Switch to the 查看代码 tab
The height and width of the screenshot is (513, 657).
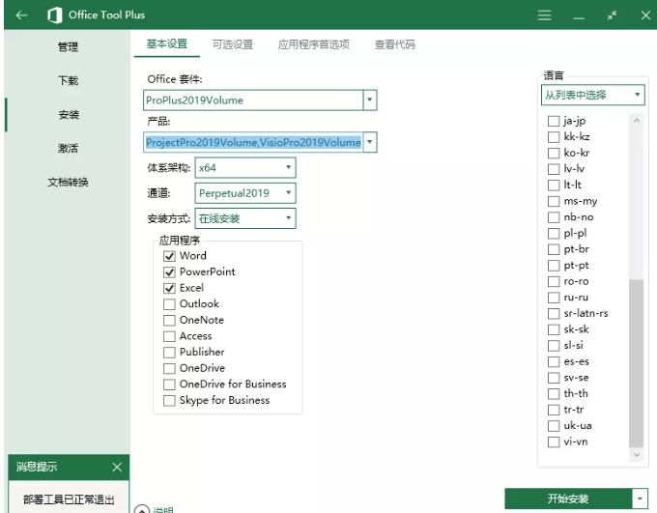[x=395, y=44]
